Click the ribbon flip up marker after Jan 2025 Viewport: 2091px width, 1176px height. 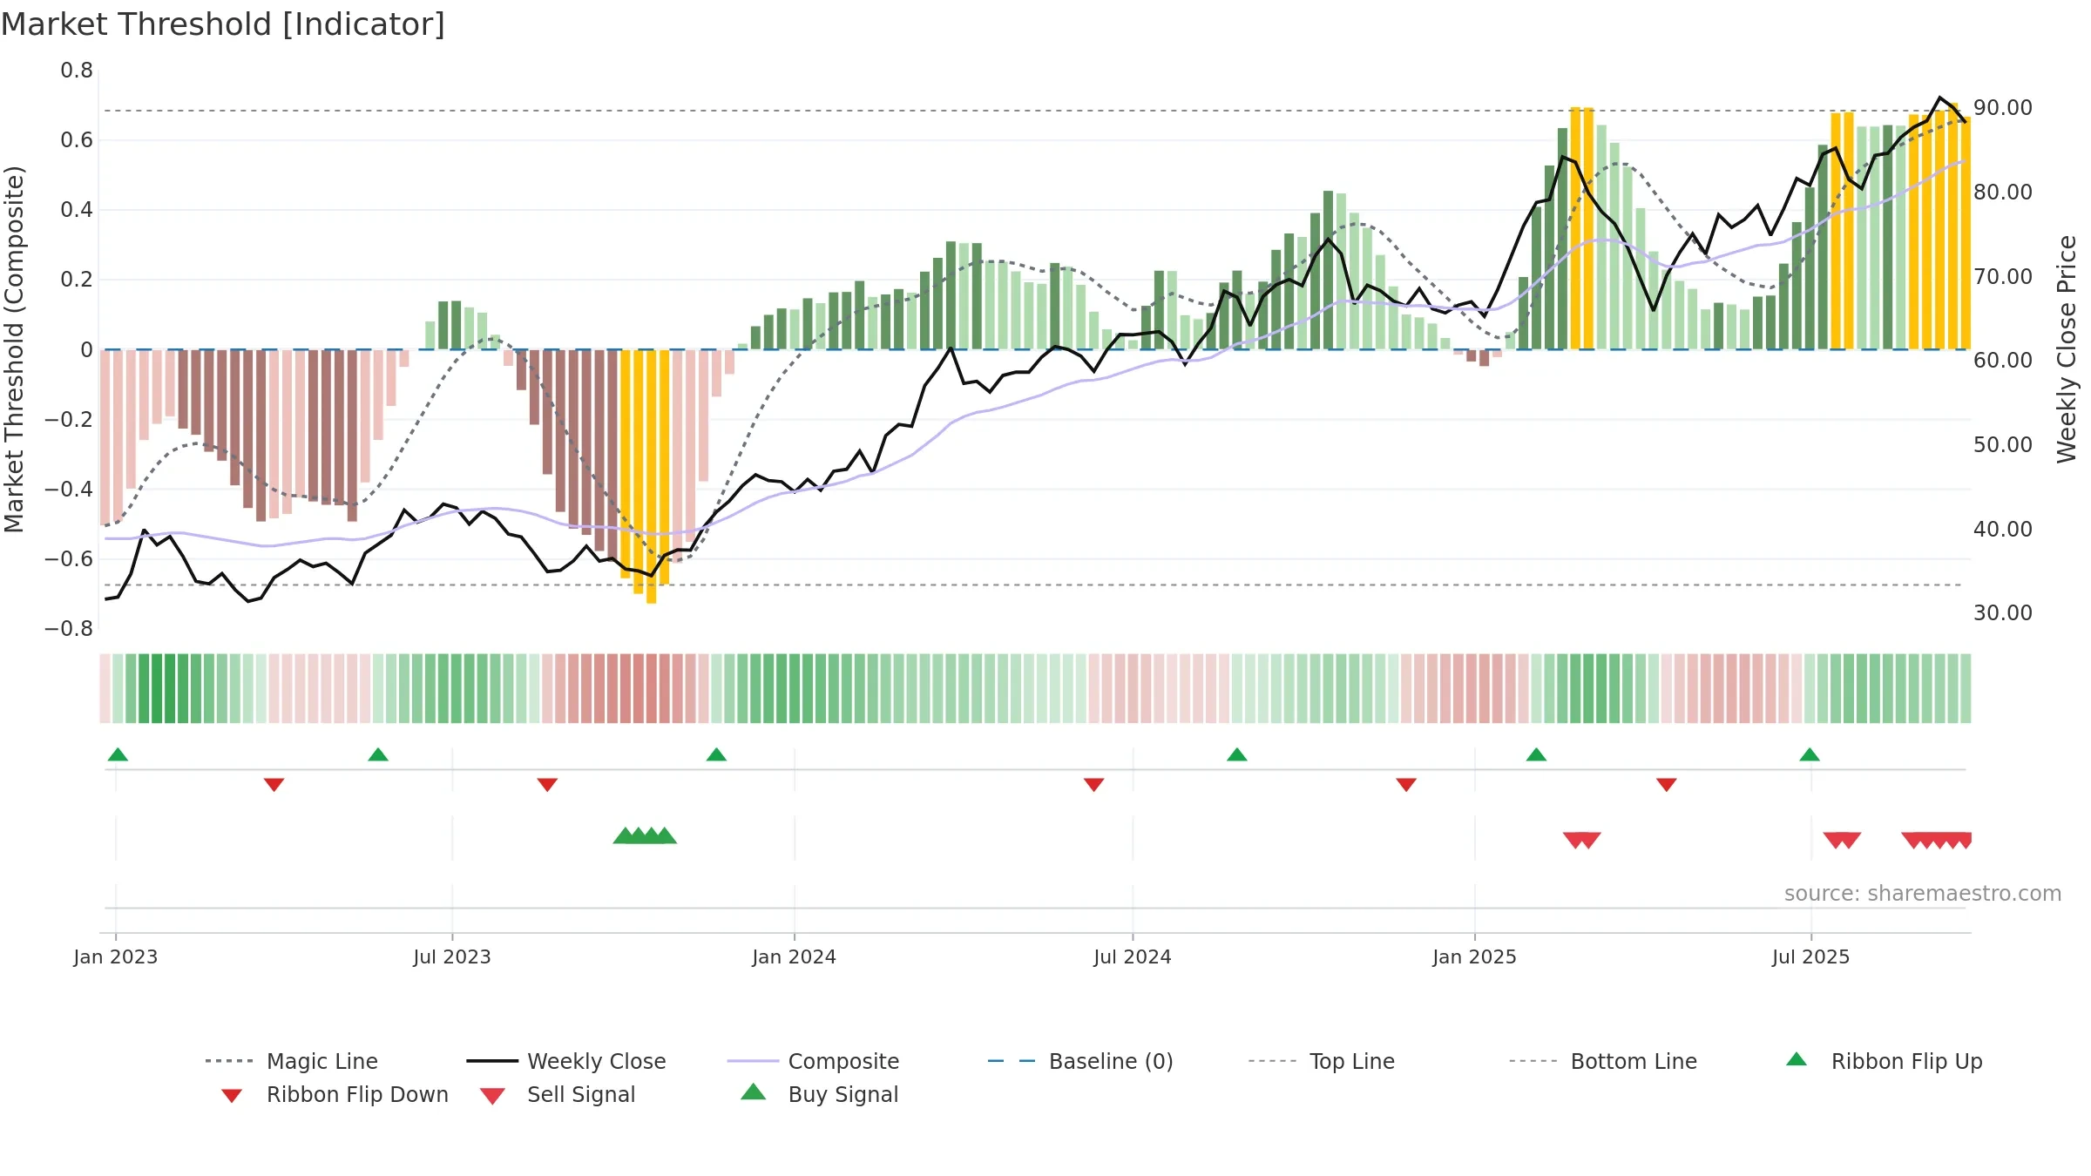click(x=1536, y=754)
